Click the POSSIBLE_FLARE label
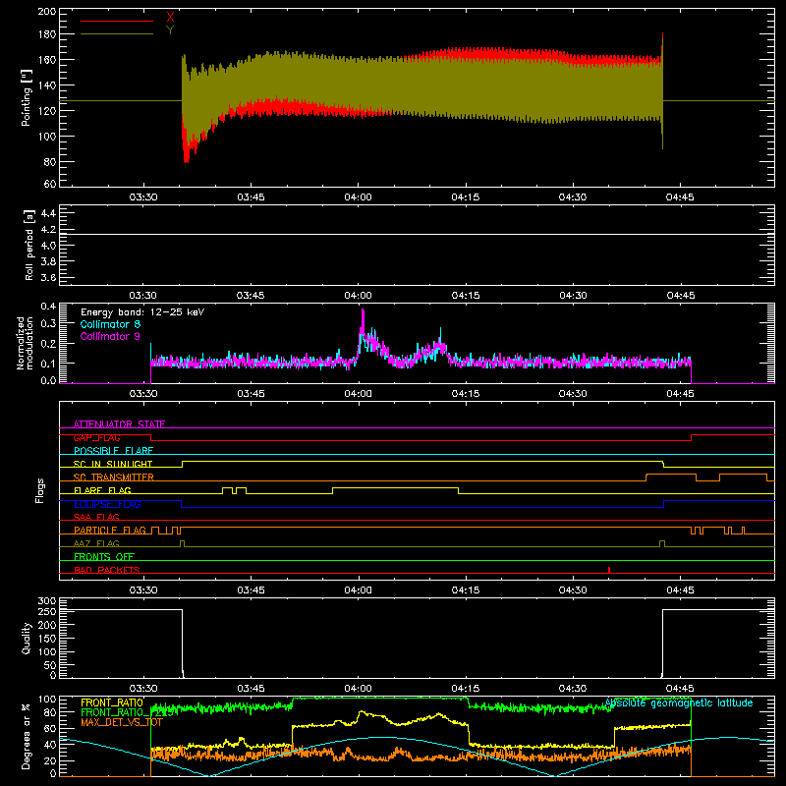This screenshot has height=786, width=786. point(113,451)
